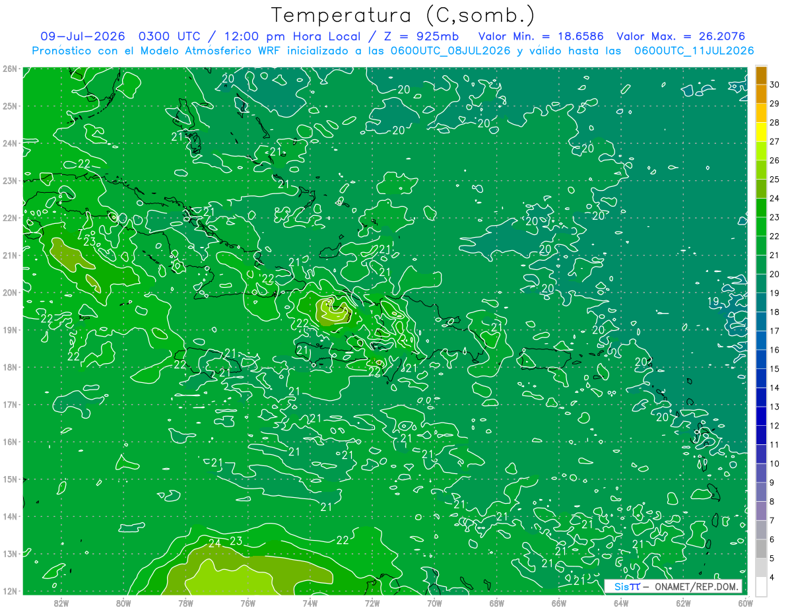792x612 pixels.
Task: Click latitude axis label 12N
Action: (x=9, y=591)
